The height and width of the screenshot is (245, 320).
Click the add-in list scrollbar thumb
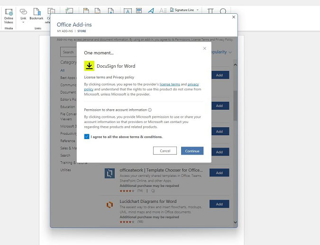[x=235, y=105]
